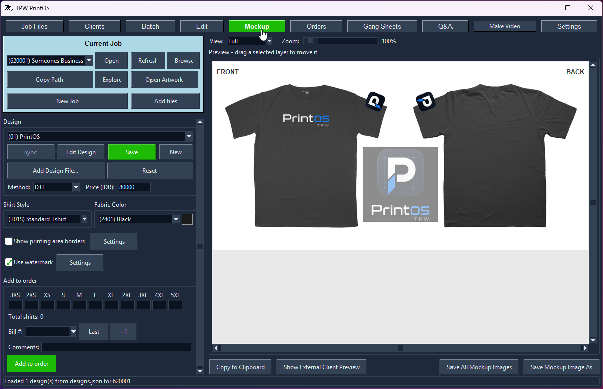Click the M size quantity field
Image resolution: width=603 pixels, height=389 pixels.
[x=79, y=305]
